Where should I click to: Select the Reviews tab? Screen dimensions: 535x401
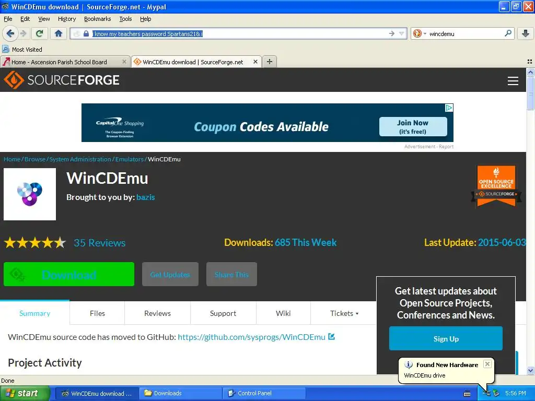[157, 313]
